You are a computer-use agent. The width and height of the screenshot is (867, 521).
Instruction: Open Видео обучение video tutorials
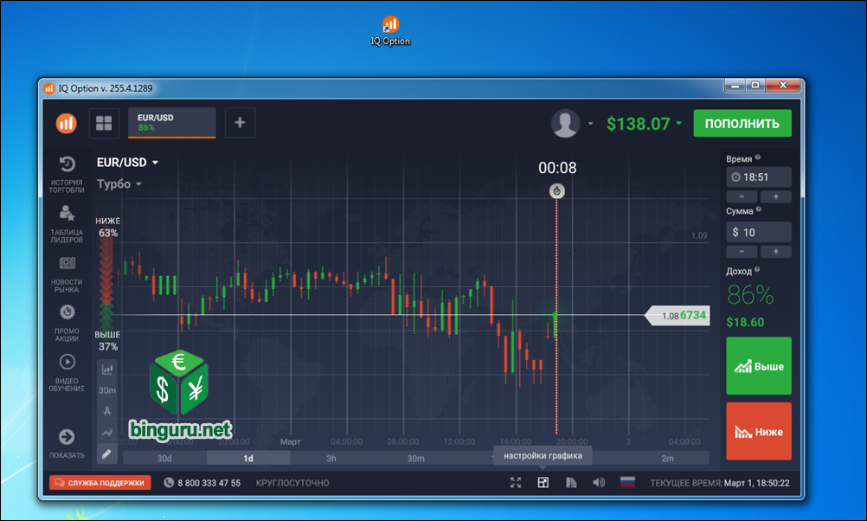[67, 373]
